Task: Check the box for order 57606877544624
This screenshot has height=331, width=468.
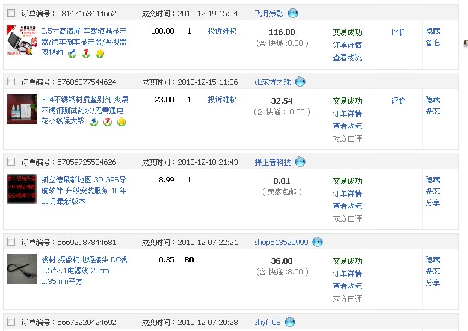Action: [x=11, y=81]
